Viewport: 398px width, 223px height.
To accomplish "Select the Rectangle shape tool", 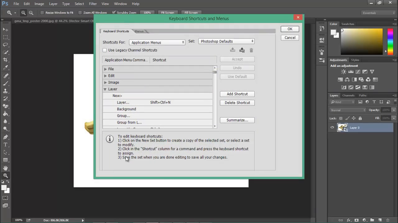I will click(x=5, y=160).
